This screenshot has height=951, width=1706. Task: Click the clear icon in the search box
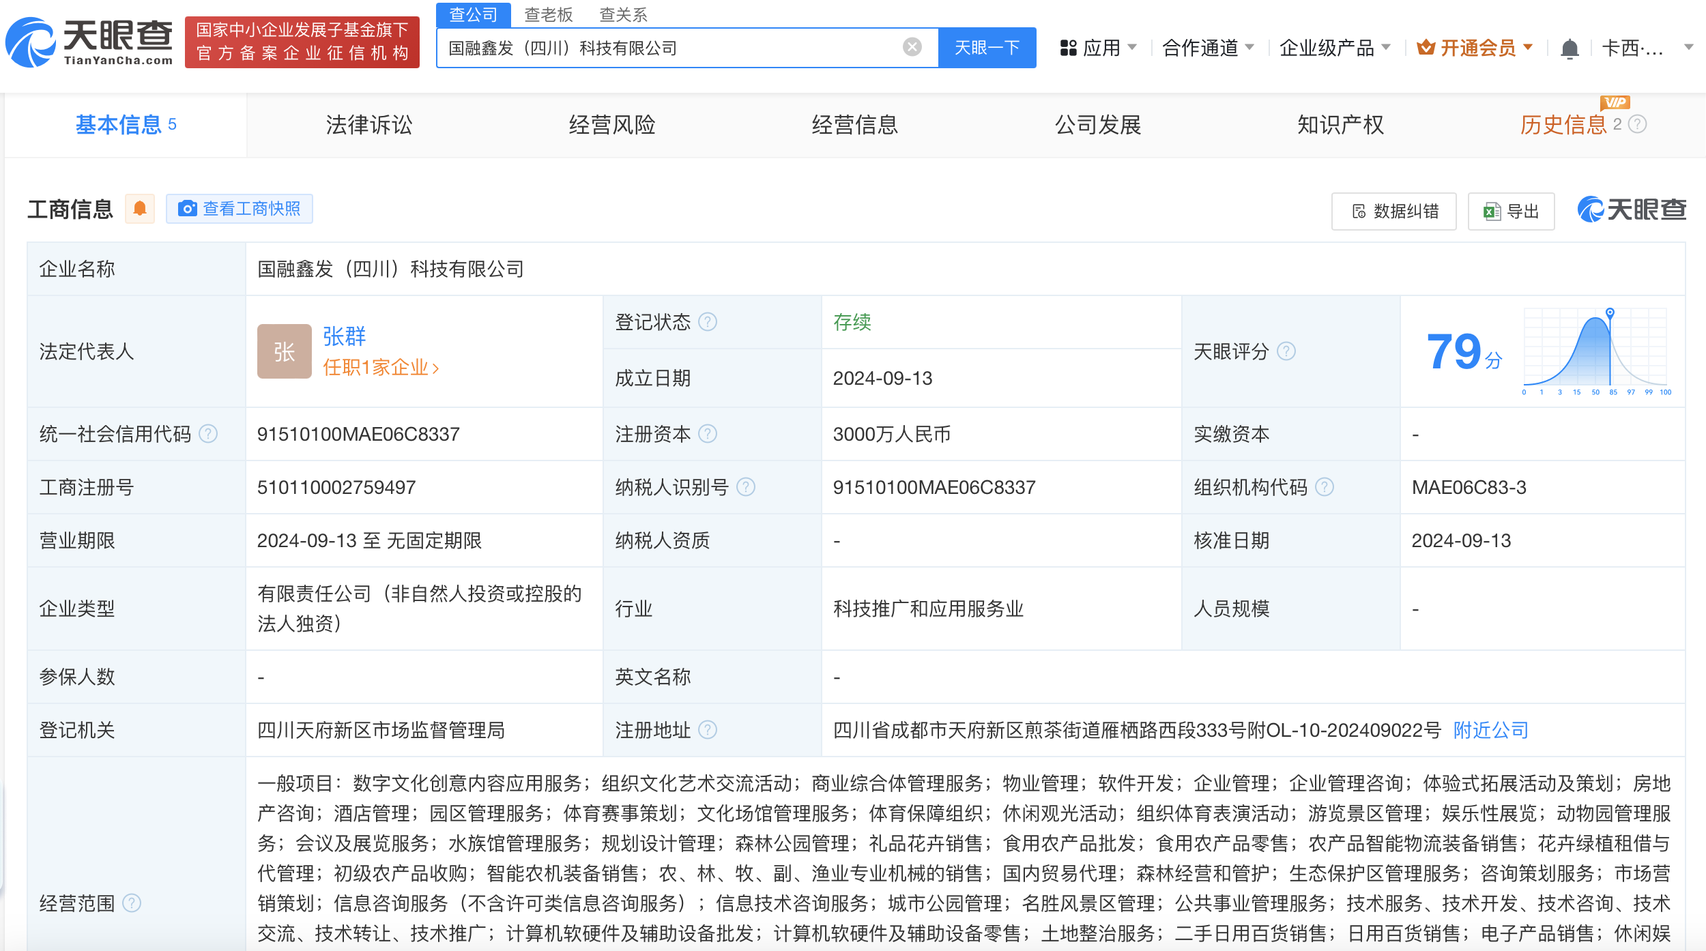(911, 46)
